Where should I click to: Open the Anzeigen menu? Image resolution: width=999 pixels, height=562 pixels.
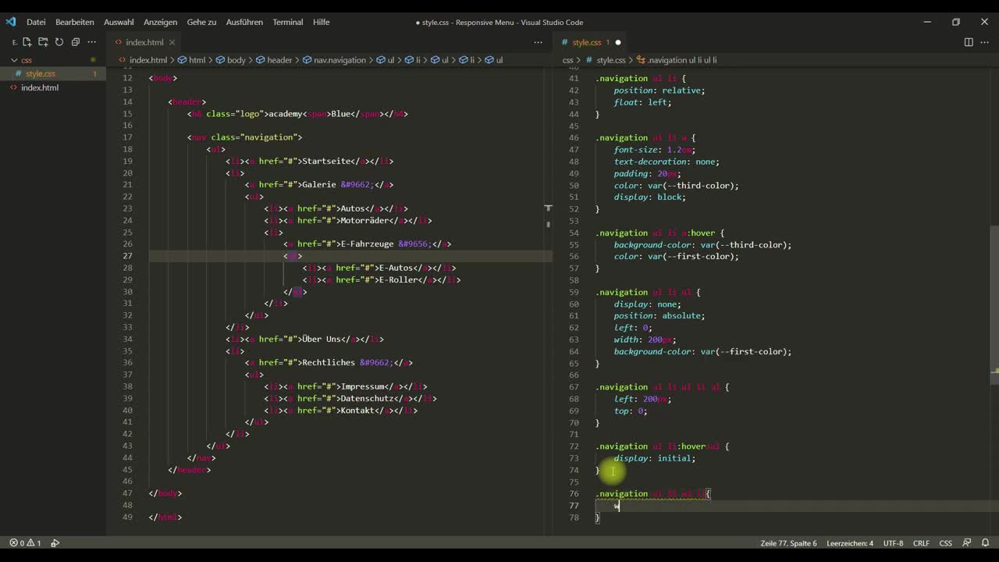(160, 22)
